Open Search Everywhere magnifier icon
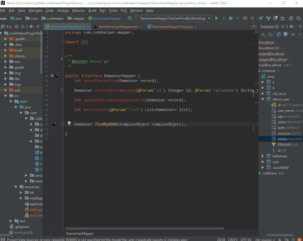This screenshot has height=241, width=303. pos(298,18)
